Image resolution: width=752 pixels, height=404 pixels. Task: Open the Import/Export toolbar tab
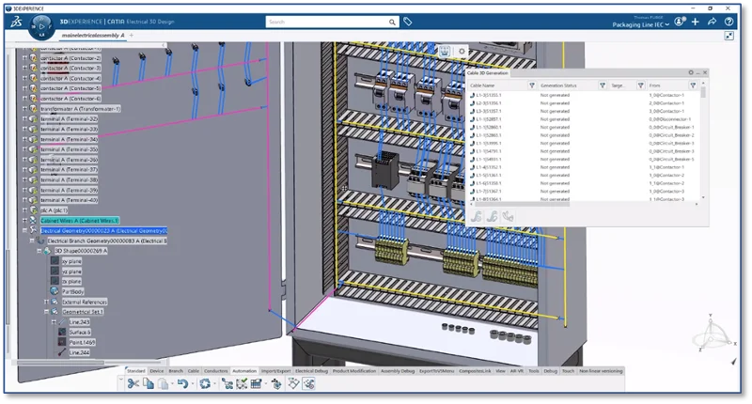click(275, 372)
